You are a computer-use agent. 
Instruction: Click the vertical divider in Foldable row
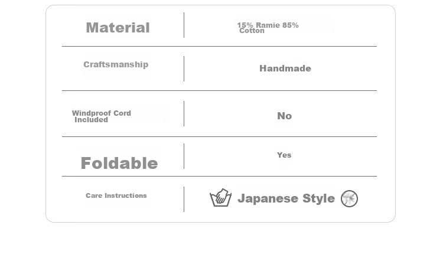pos(184,156)
